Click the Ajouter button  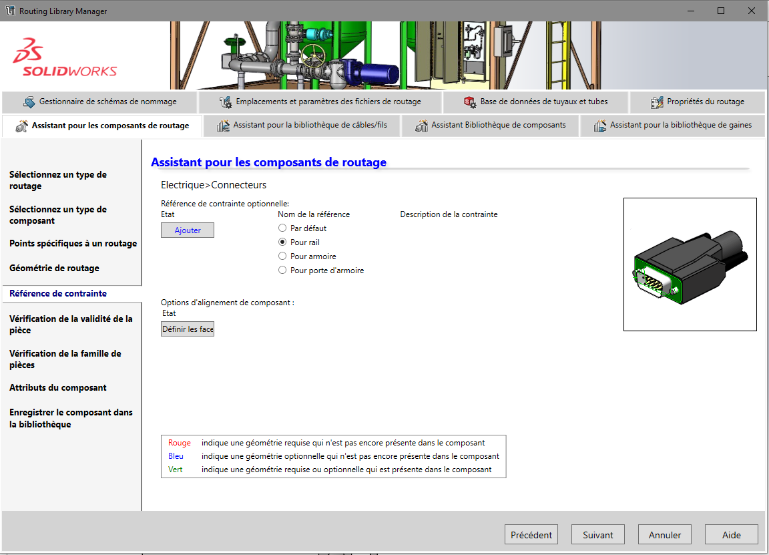tap(188, 230)
